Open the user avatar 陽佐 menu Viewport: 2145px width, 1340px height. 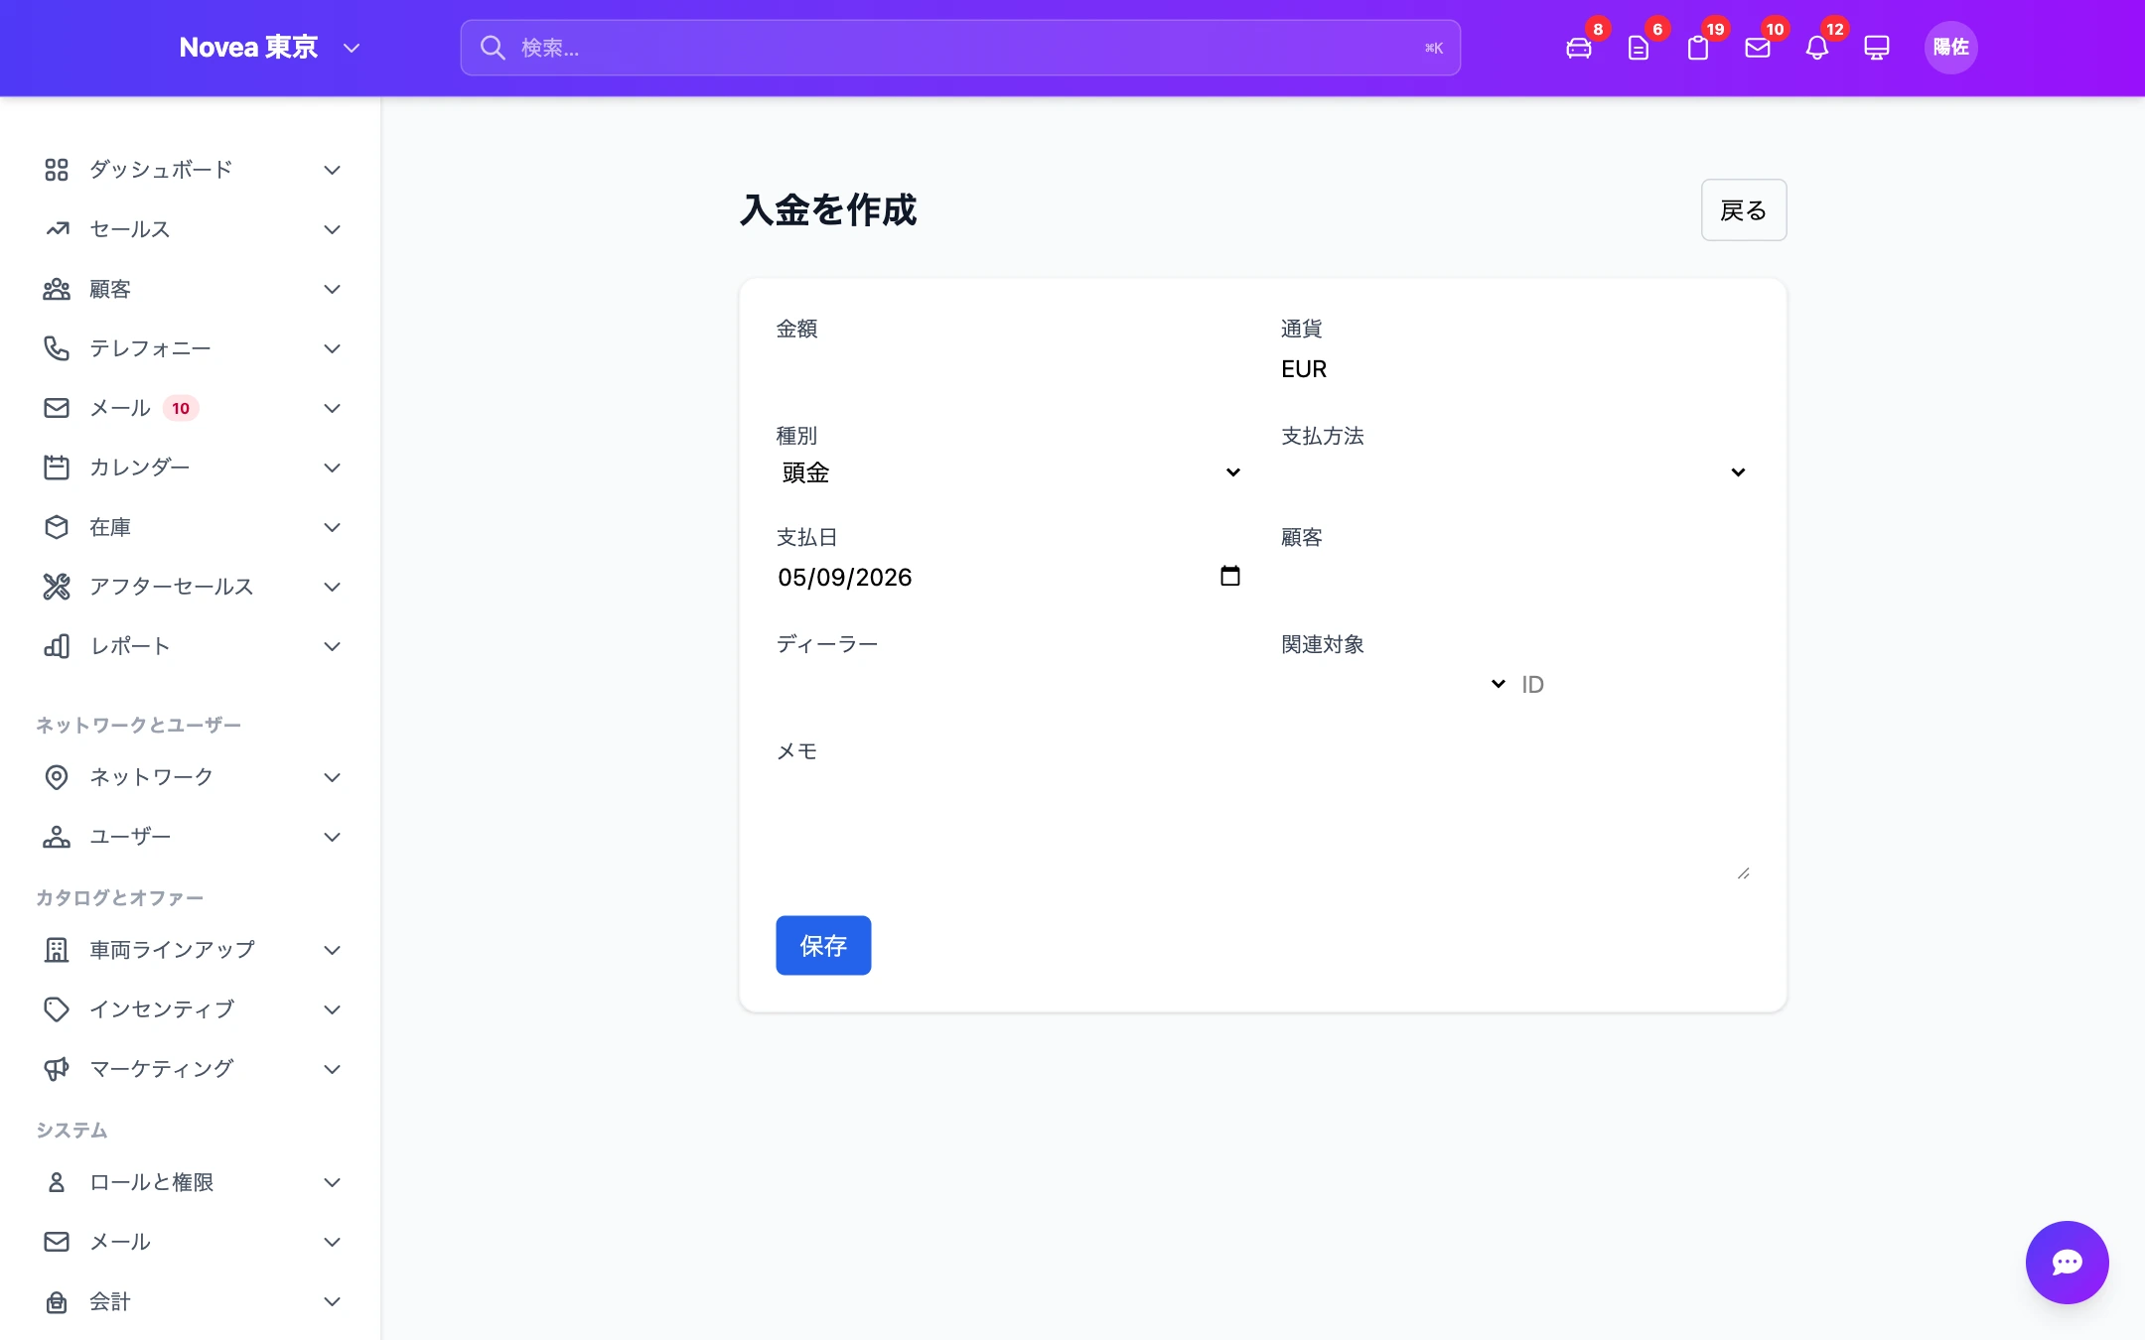click(x=1951, y=48)
